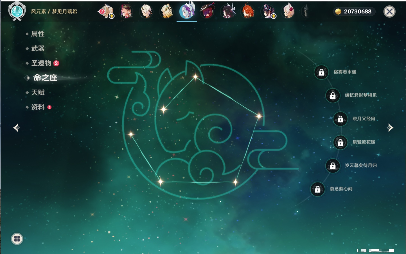Select the blonde character portrait with teal hairpin
The height and width of the screenshot is (254, 406).
click(x=166, y=12)
